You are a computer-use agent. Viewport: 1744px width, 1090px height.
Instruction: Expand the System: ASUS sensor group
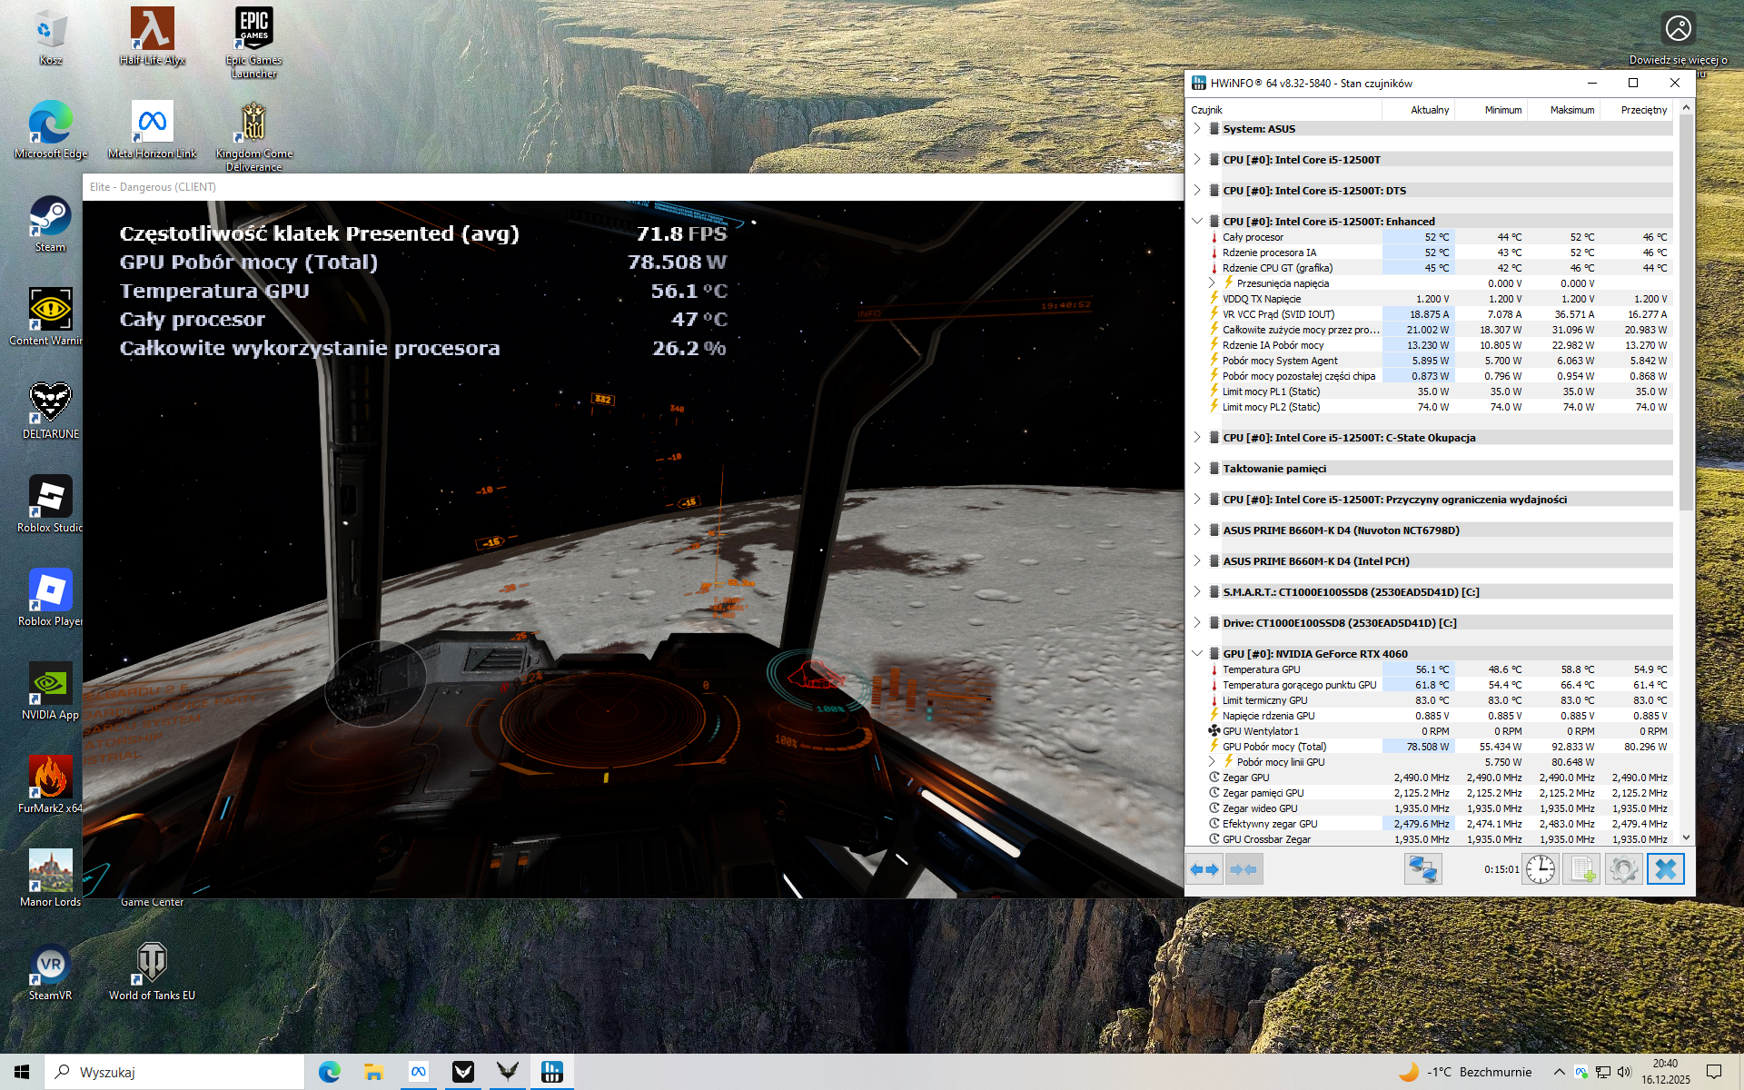click(1197, 129)
